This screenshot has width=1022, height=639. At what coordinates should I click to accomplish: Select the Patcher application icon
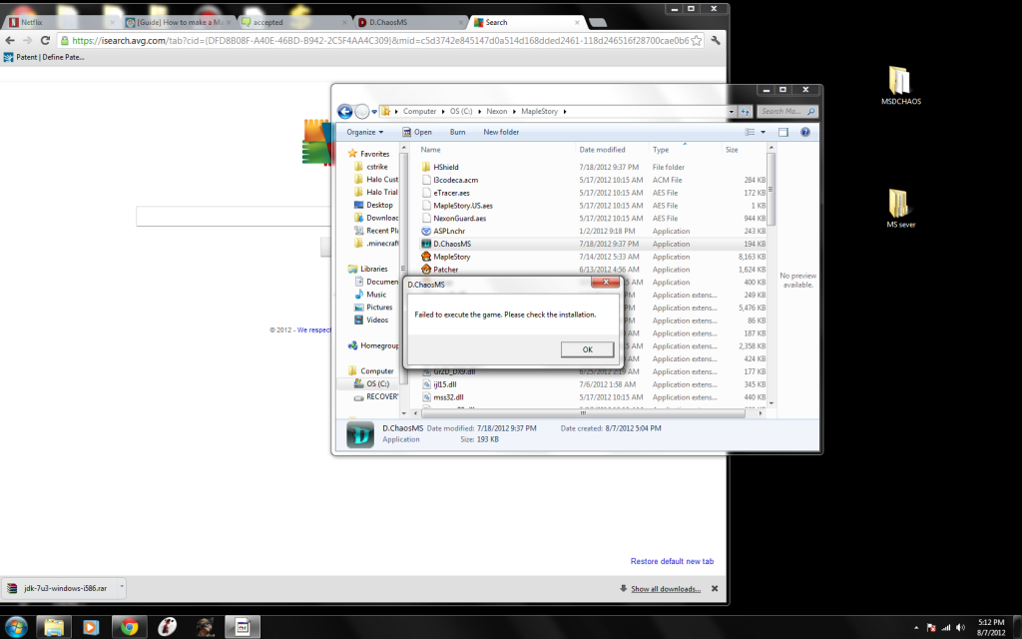click(x=426, y=269)
